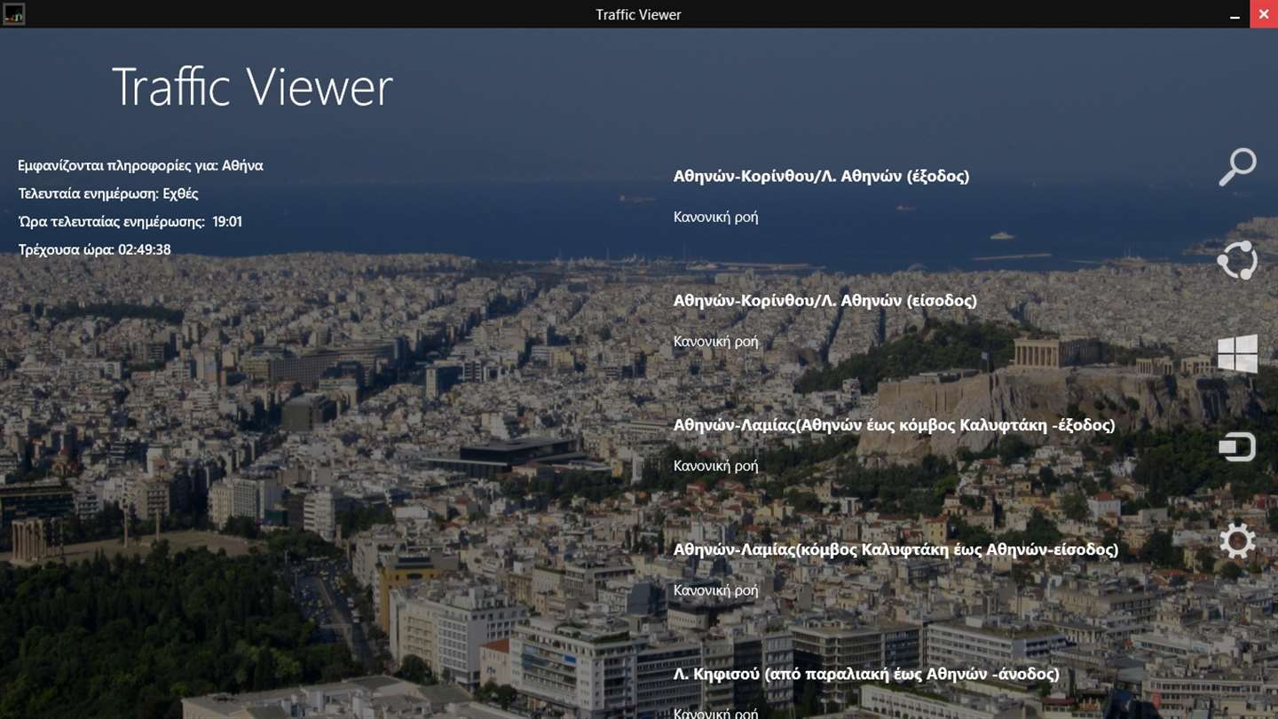The image size is (1278, 719).
Task: Select Αθηνών-Λαμίας Καλυφτάκη -έξοδος entry
Action: [894, 424]
